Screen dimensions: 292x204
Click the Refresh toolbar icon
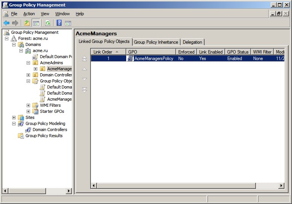48,23
